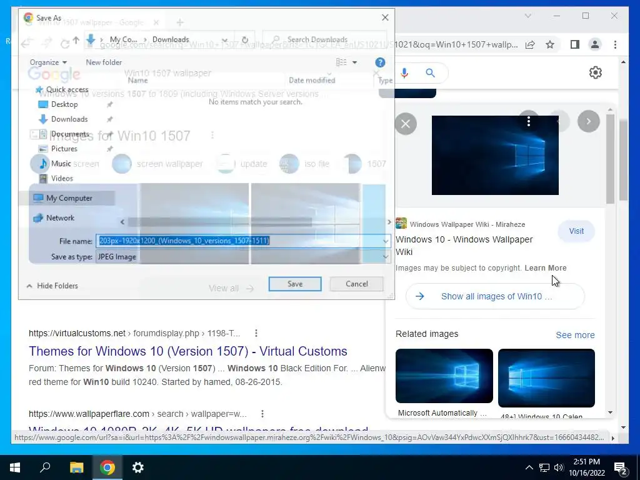
Task: Click New folder in dialog toolbar
Action: pyautogui.click(x=104, y=62)
